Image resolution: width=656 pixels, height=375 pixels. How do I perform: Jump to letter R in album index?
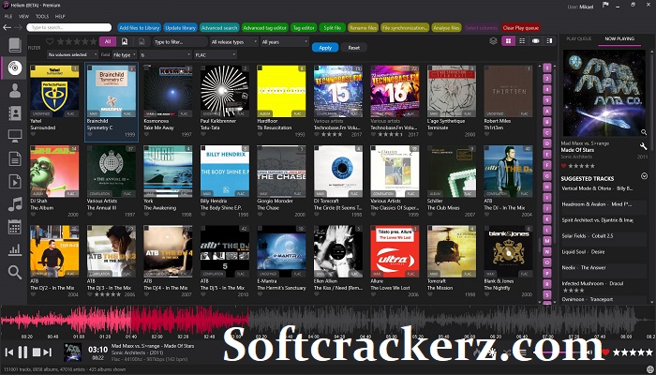[x=546, y=284]
